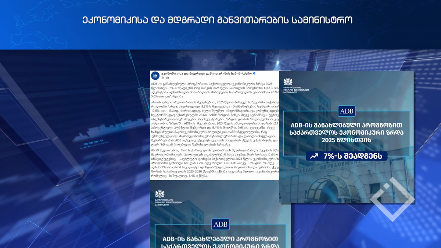Image resolution: width=441 pixels, height=248 pixels.
Task: Click the top header title text
Action: pyautogui.click(x=218, y=20)
